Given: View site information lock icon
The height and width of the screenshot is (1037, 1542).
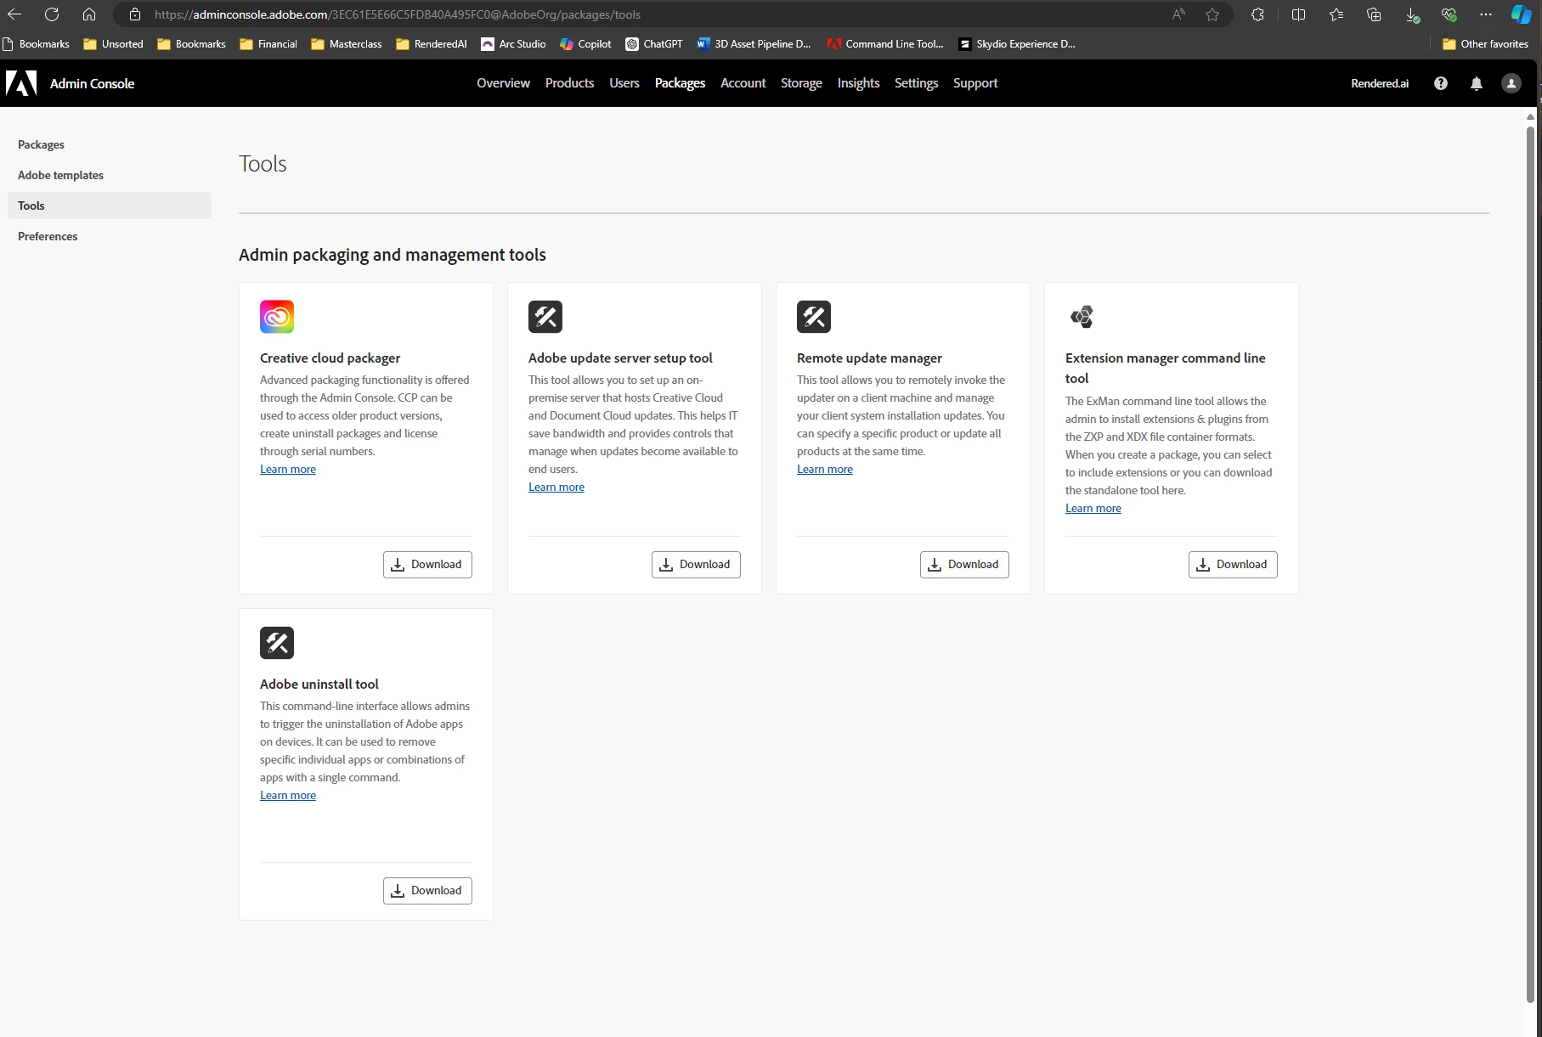Looking at the screenshot, I should (x=134, y=14).
